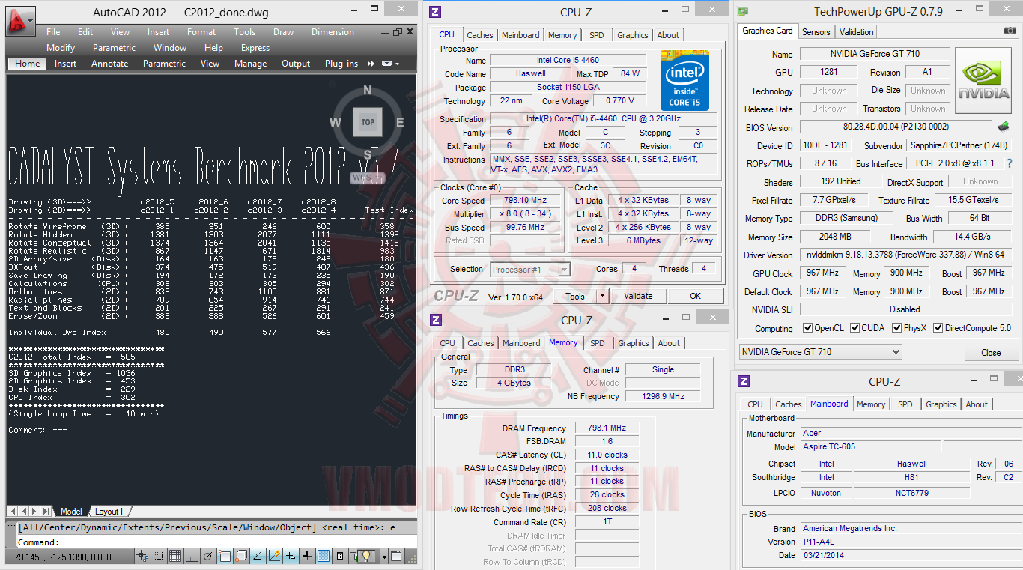
Task: Open the Tools dropdown arrow in CPU-Z
Action: pyautogui.click(x=603, y=296)
